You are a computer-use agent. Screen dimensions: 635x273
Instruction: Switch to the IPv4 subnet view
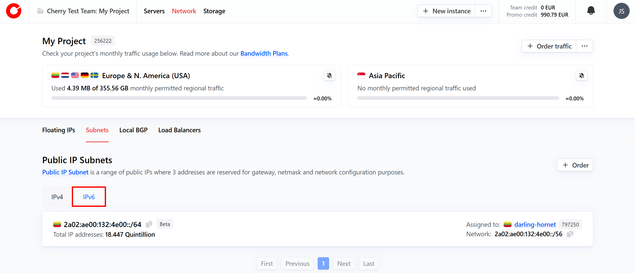click(x=57, y=197)
